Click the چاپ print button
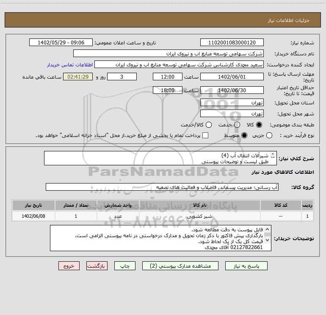This screenshot has height=315, width=326. click(125, 266)
